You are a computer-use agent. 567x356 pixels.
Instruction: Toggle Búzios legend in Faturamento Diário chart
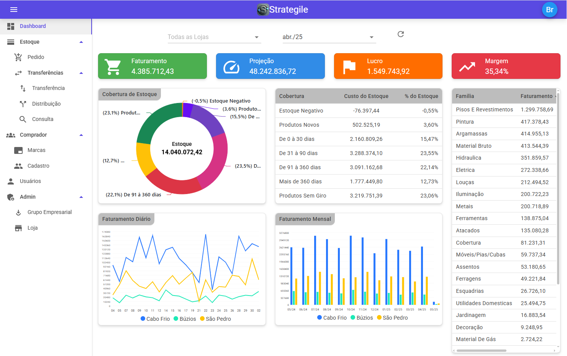[185, 319]
